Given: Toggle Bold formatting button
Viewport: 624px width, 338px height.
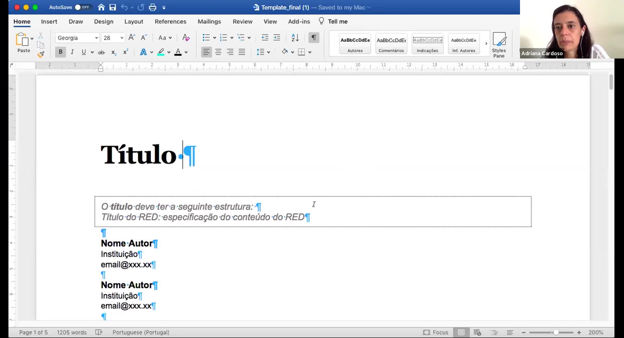Looking at the screenshot, I should tap(60, 52).
